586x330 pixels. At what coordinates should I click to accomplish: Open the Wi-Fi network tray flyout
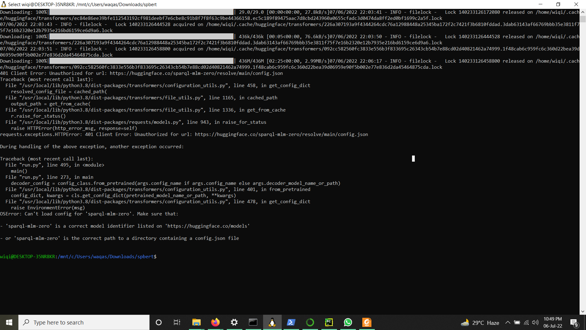[526, 322]
